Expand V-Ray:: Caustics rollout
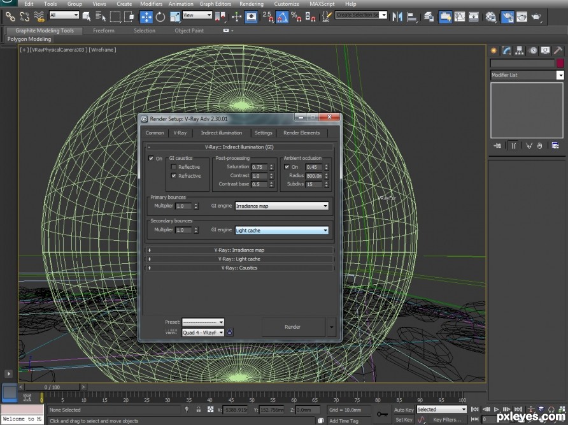The height and width of the screenshot is (425, 568). coord(239,268)
